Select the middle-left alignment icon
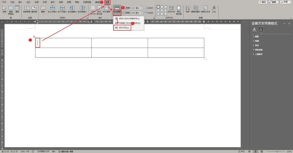 158,10
